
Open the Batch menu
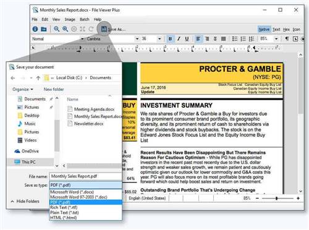coord(85,19)
